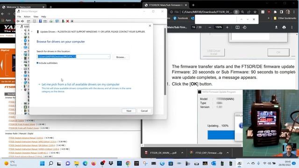Open Device Manager Action menu

[x=27, y=17]
